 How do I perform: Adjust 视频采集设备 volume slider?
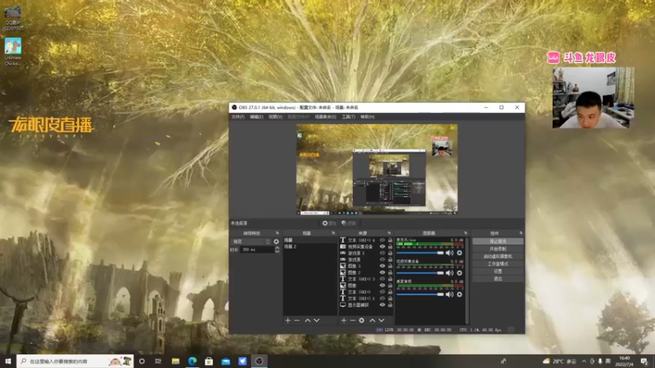[x=420, y=273]
